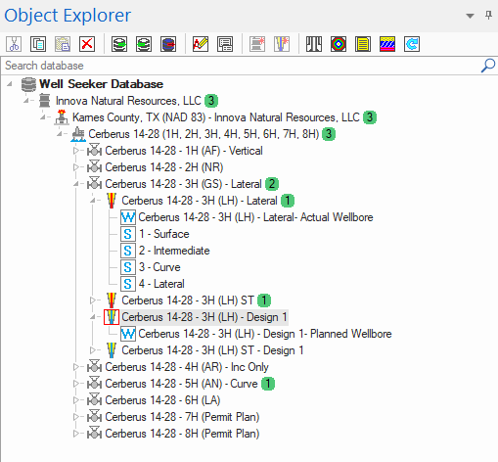Click the green 2 badge on 3H (GS) - Lateral
This screenshot has width=498, height=462.
click(272, 184)
